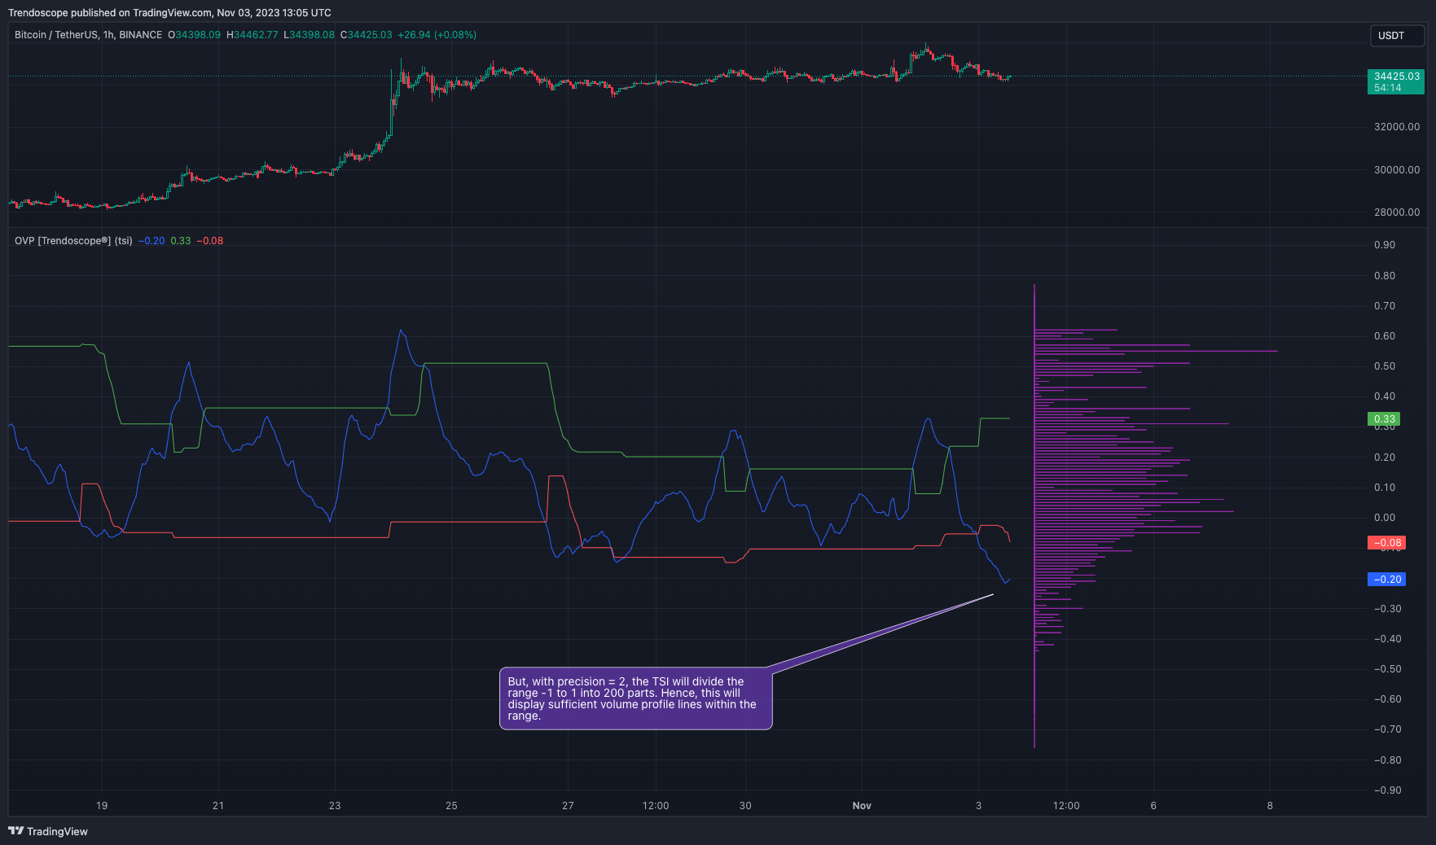The image size is (1436, 845).
Task: Click the 30000.00 price axis label
Action: click(1396, 170)
